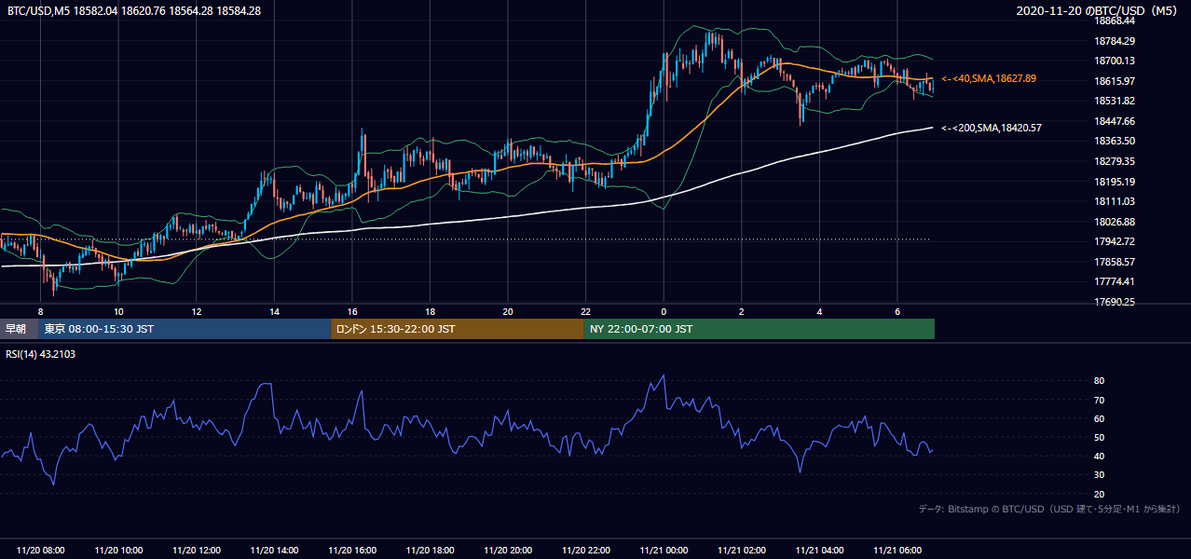Image resolution: width=1191 pixels, height=559 pixels.
Task: Click the '11/20 10:00' time axis label
Action: [118, 551]
